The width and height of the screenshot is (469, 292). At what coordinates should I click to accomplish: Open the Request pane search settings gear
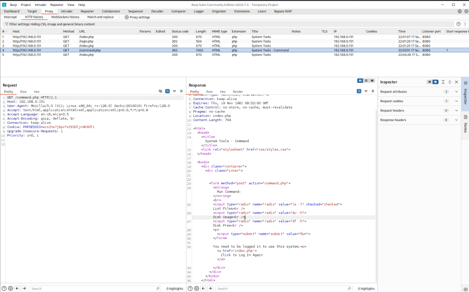(11, 288)
